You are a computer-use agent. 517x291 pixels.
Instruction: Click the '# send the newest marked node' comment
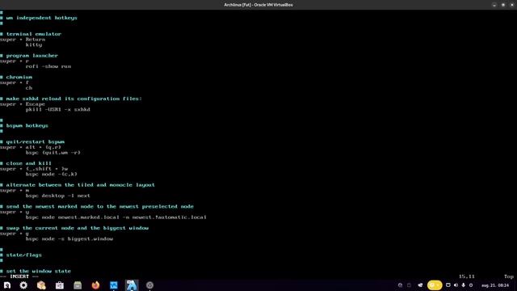(x=97, y=207)
